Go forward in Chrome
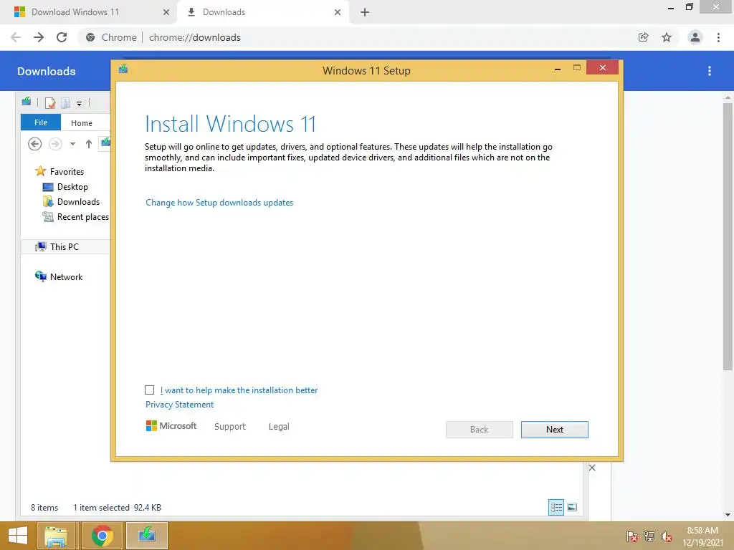Screen dimensions: 734x550 [39, 37]
